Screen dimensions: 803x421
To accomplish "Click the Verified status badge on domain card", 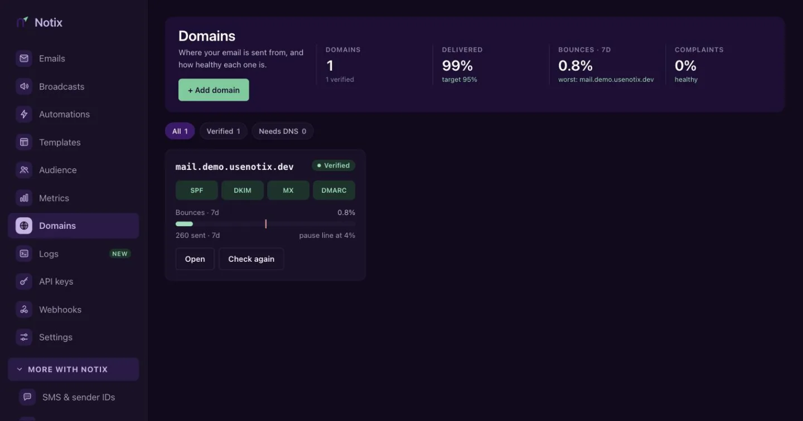I will [333, 165].
